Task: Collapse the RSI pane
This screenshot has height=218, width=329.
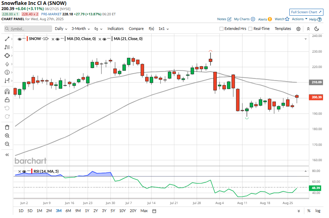Action: pos(306,171)
